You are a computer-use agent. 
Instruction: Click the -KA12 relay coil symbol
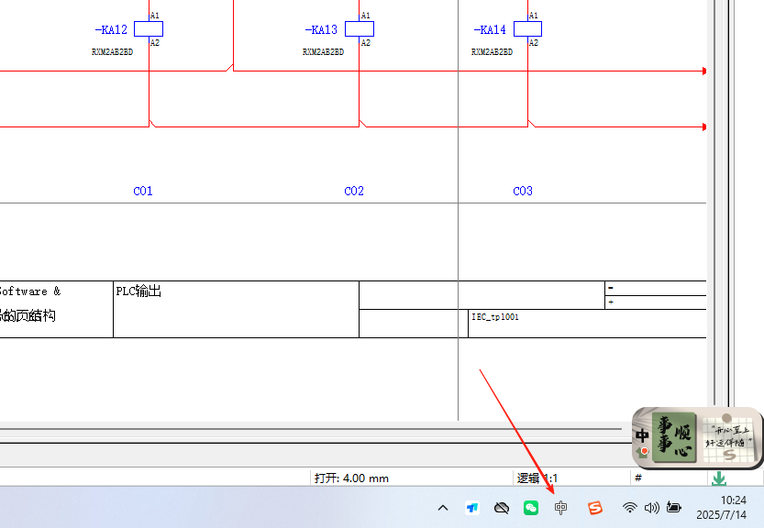point(149,29)
